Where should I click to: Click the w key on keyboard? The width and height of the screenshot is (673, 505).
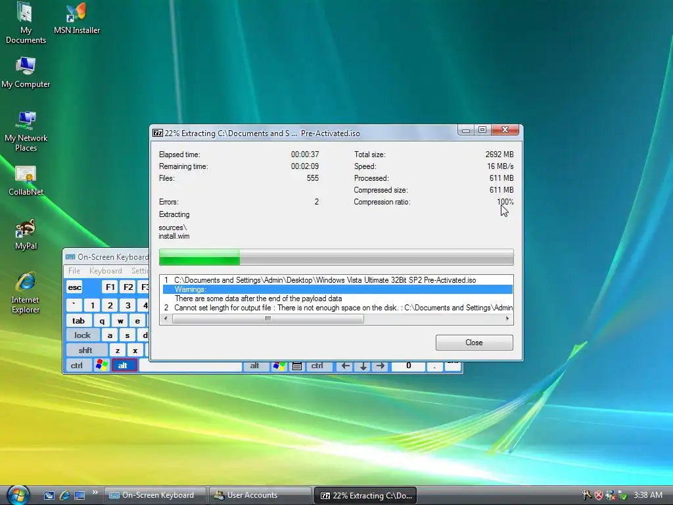[120, 320]
